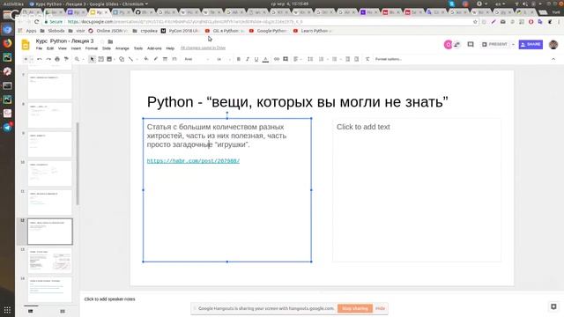The height and width of the screenshot is (317, 564).
Task: Open the View menu
Action: coord(63,48)
